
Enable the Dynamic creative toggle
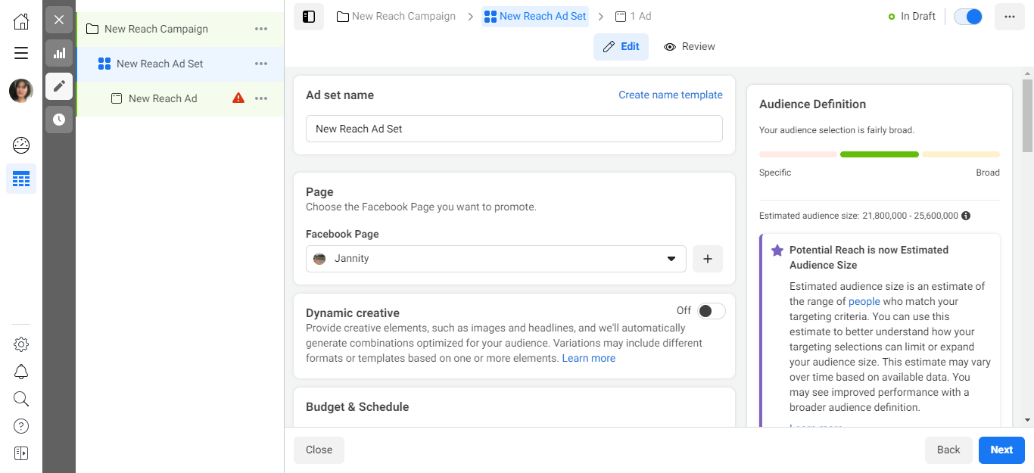[710, 310]
